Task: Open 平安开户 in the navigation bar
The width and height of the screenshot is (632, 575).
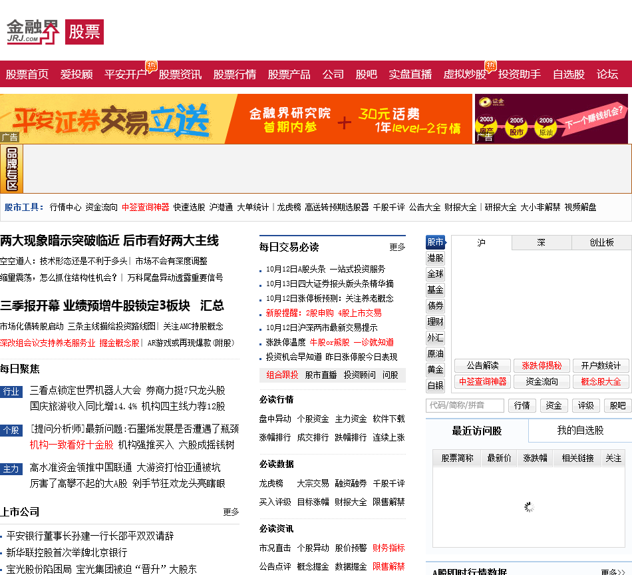Action: click(126, 75)
